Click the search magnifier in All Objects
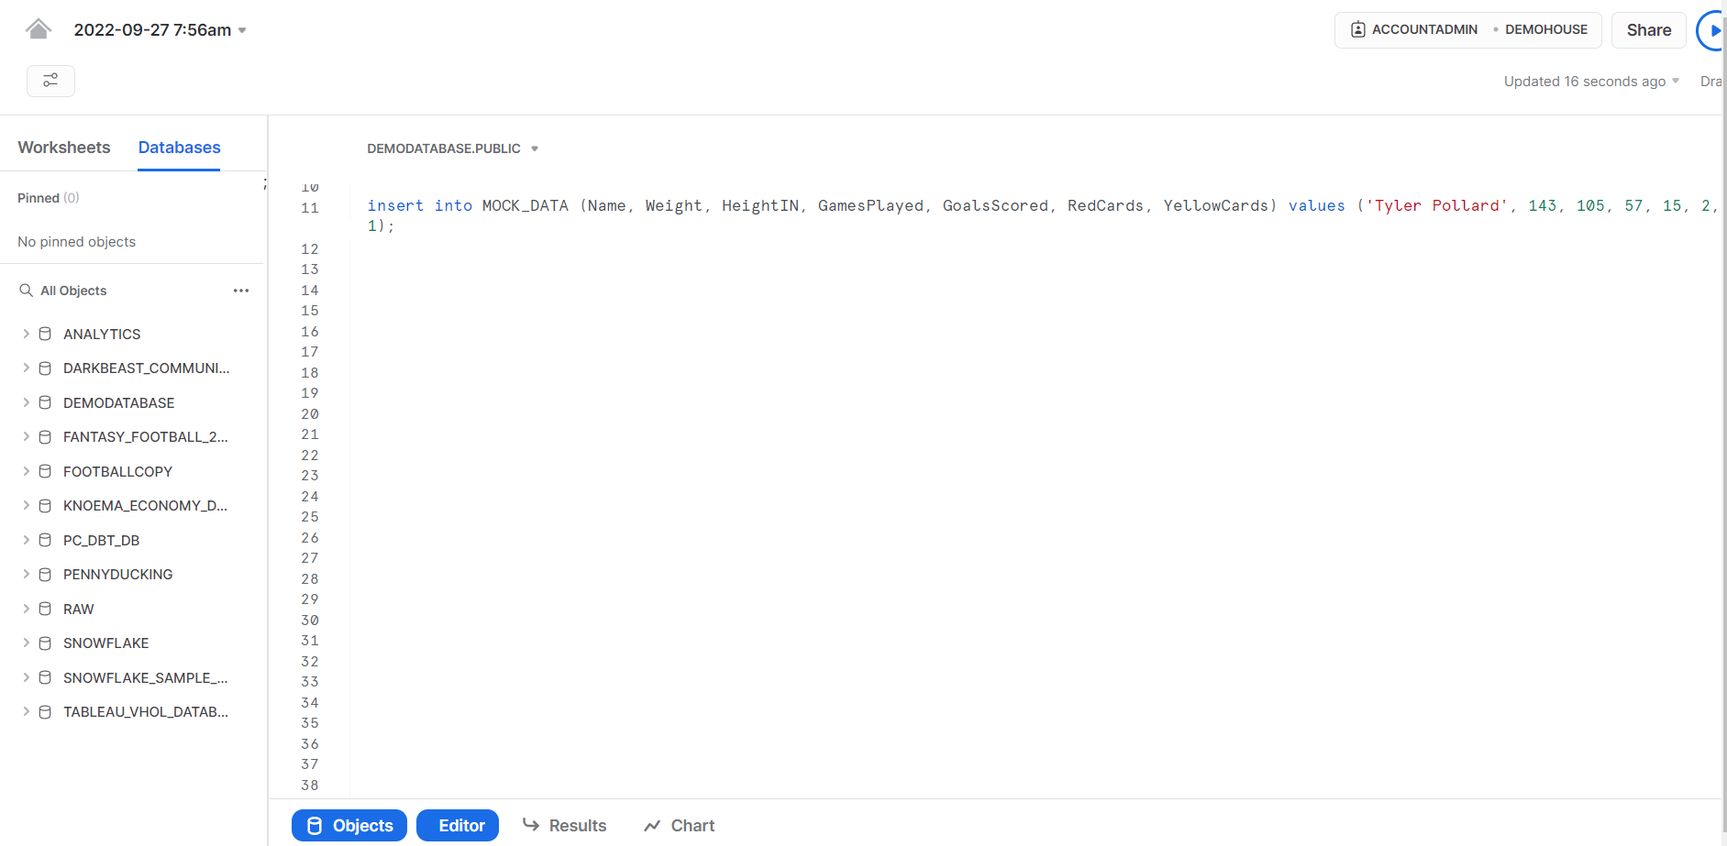 (x=26, y=290)
